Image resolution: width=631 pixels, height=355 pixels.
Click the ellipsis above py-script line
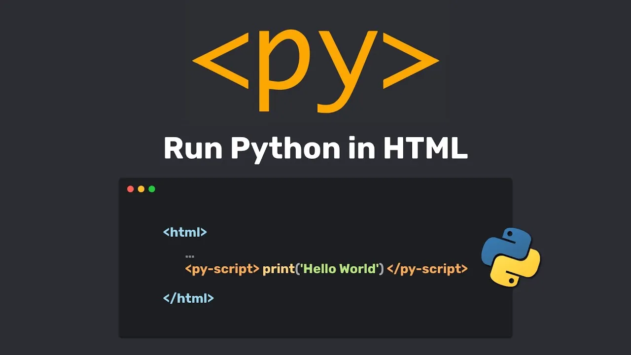pyautogui.click(x=190, y=256)
